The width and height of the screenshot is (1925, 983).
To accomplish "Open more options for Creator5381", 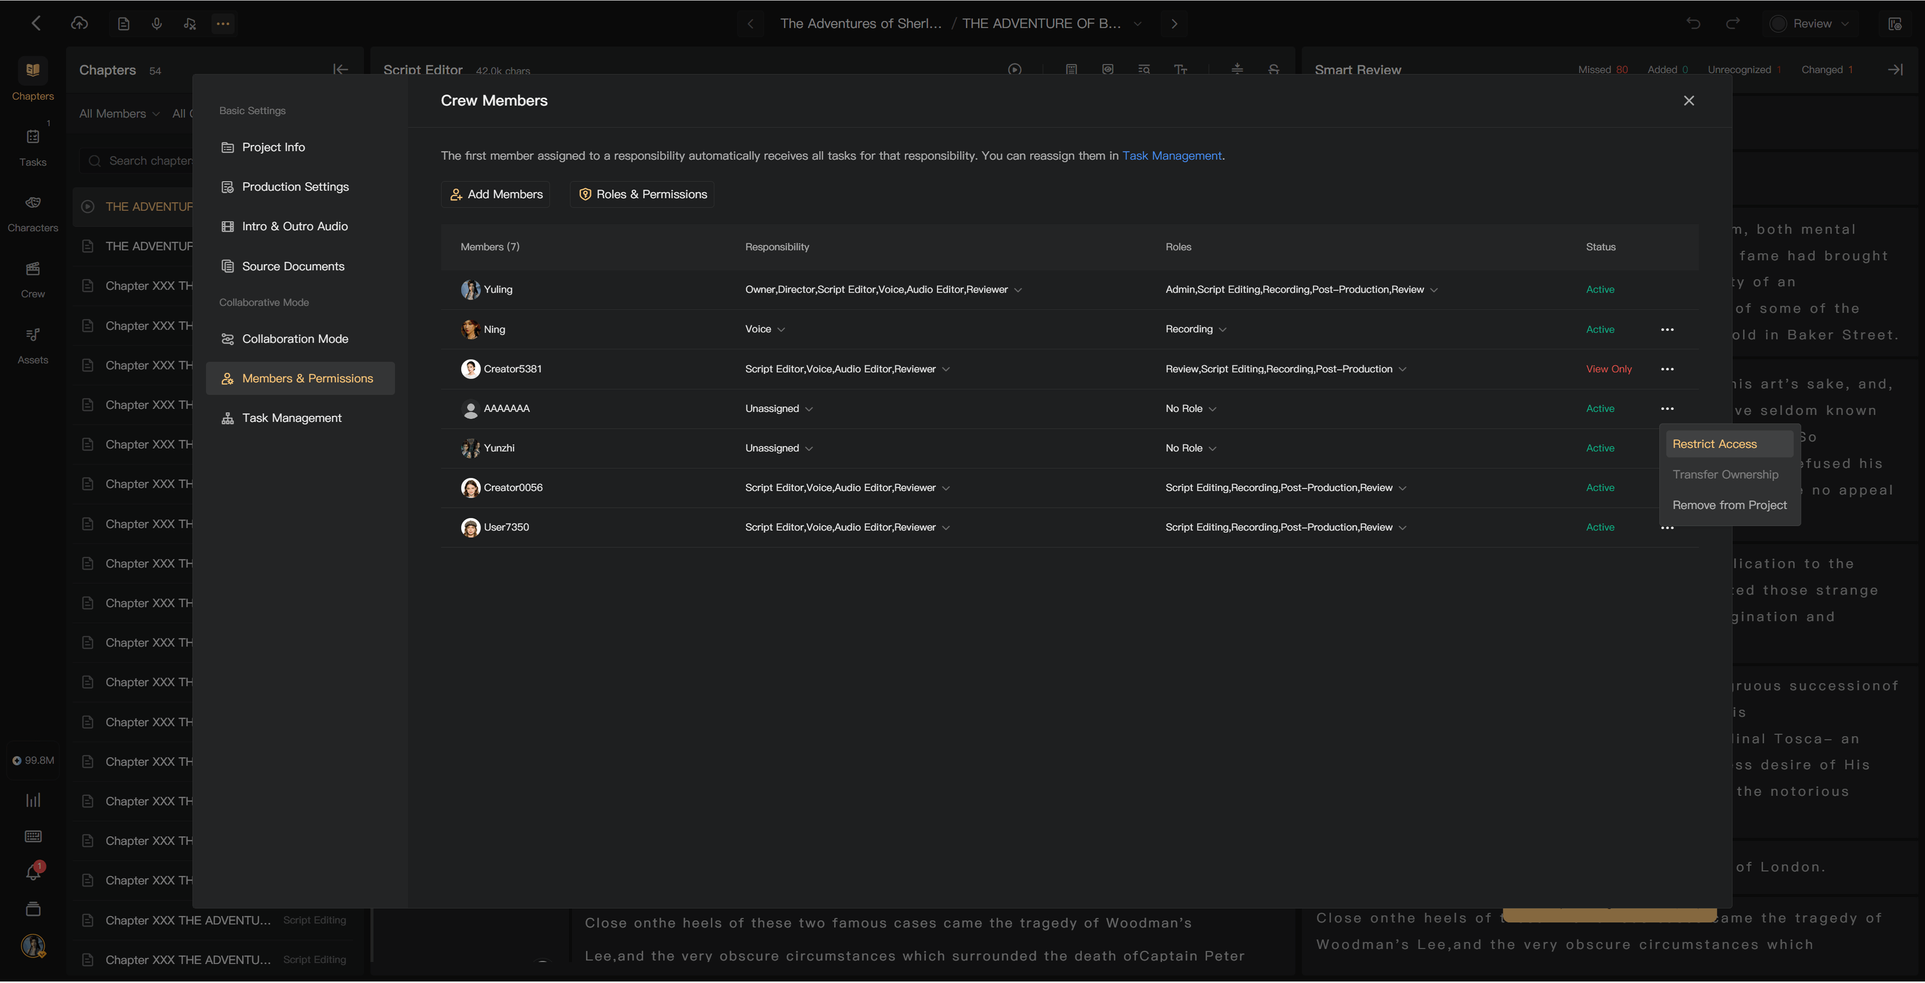I will [1667, 369].
